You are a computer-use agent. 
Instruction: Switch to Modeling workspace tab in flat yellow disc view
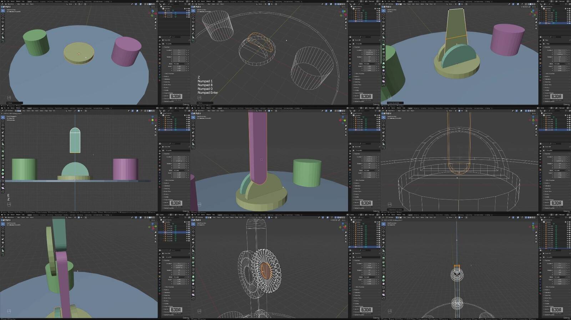(36, 1)
